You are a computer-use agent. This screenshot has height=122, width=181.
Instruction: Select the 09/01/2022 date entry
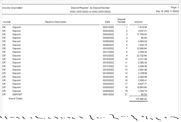[107, 95]
